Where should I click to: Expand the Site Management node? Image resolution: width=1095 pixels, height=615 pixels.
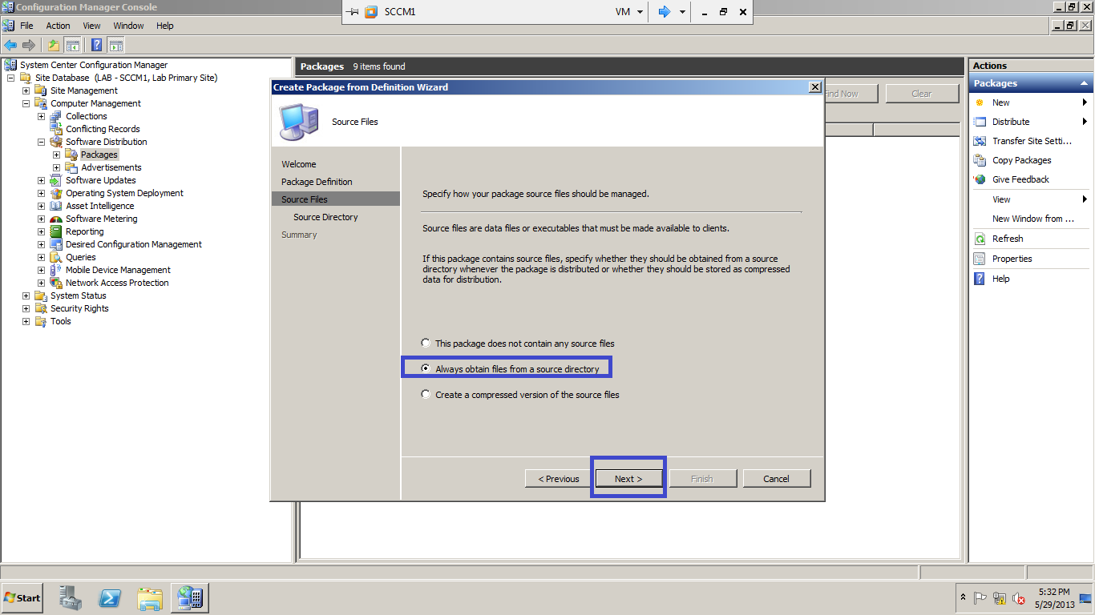26,90
